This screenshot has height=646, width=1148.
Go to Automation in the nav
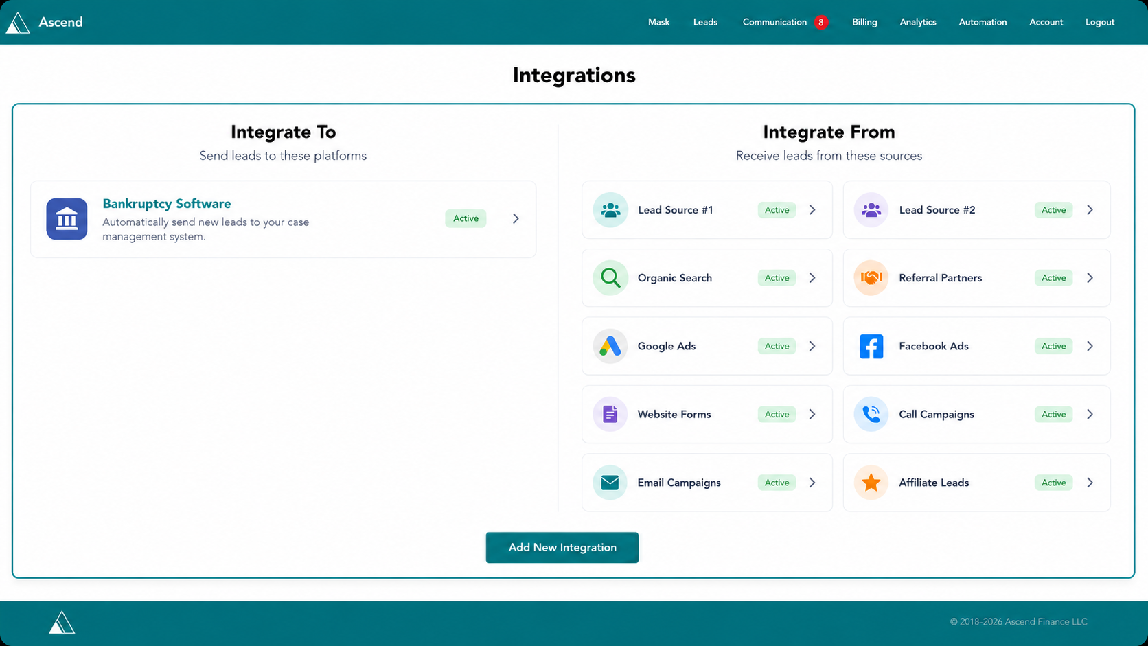pos(983,22)
